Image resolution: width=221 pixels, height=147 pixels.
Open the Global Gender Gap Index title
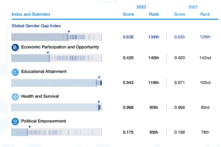(36, 26)
